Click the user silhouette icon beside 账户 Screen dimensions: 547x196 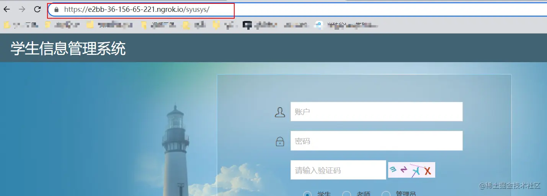point(280,112)
